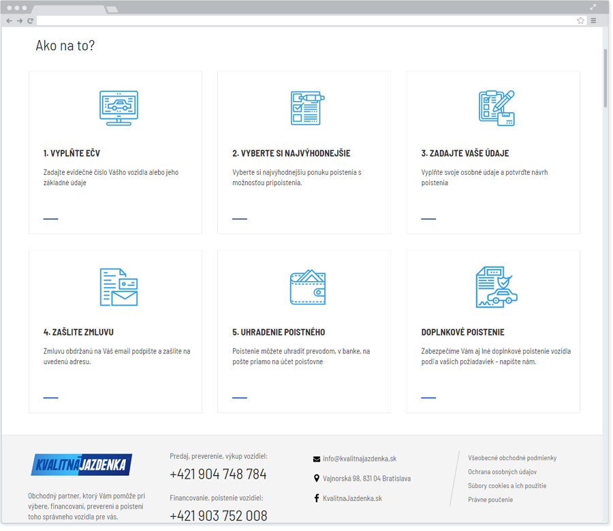This screenshot has width=613, height=531.
Task: Open the browser hamburger menu
Action: (x=593, y=20)
